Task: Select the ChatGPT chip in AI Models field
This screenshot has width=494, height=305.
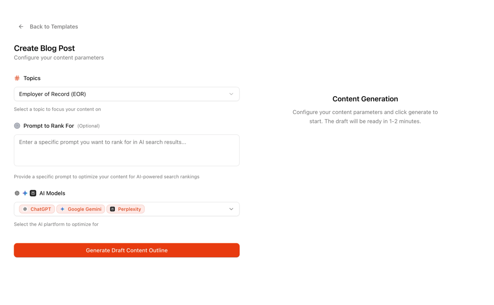Action: (x=37, y=209)
